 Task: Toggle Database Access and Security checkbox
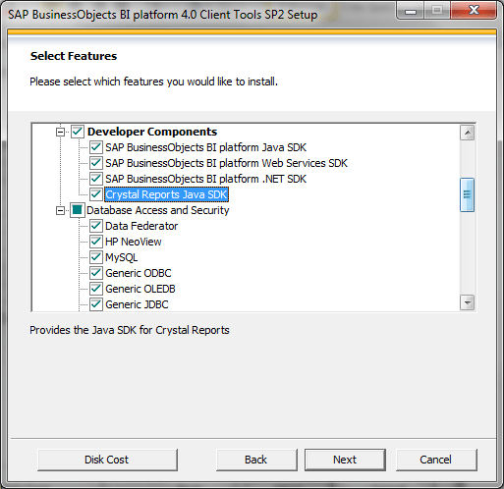click(78, 210)
